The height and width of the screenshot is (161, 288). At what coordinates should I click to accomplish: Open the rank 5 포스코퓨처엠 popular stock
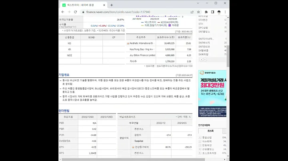(x=209, y=153)
